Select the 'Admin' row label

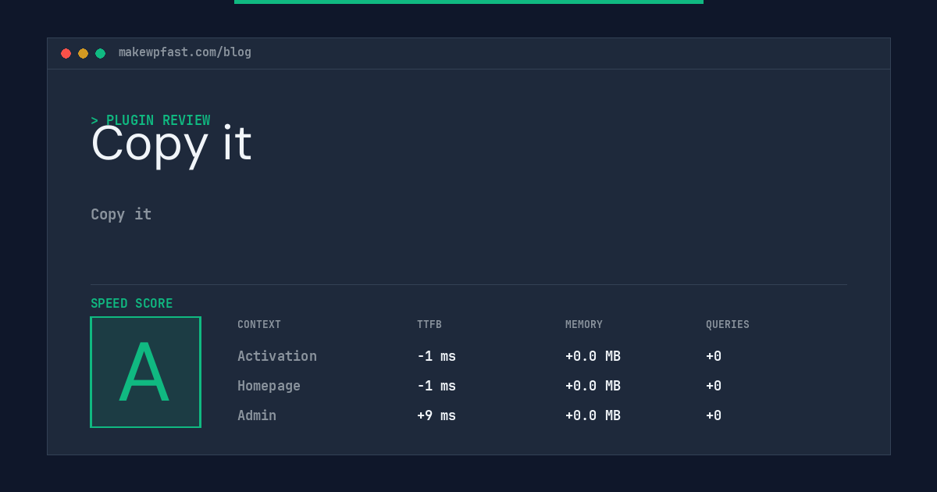pos(257,415)
